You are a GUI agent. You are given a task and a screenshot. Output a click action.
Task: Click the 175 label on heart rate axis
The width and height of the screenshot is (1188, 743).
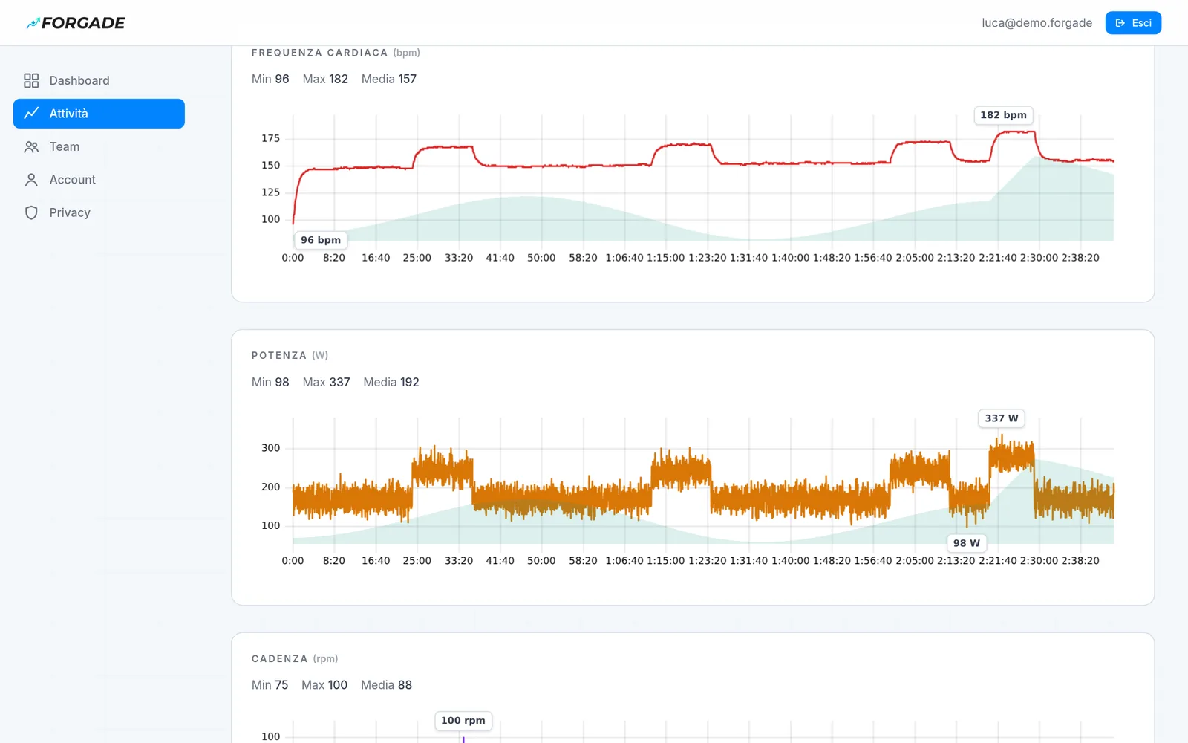(270, 138)
